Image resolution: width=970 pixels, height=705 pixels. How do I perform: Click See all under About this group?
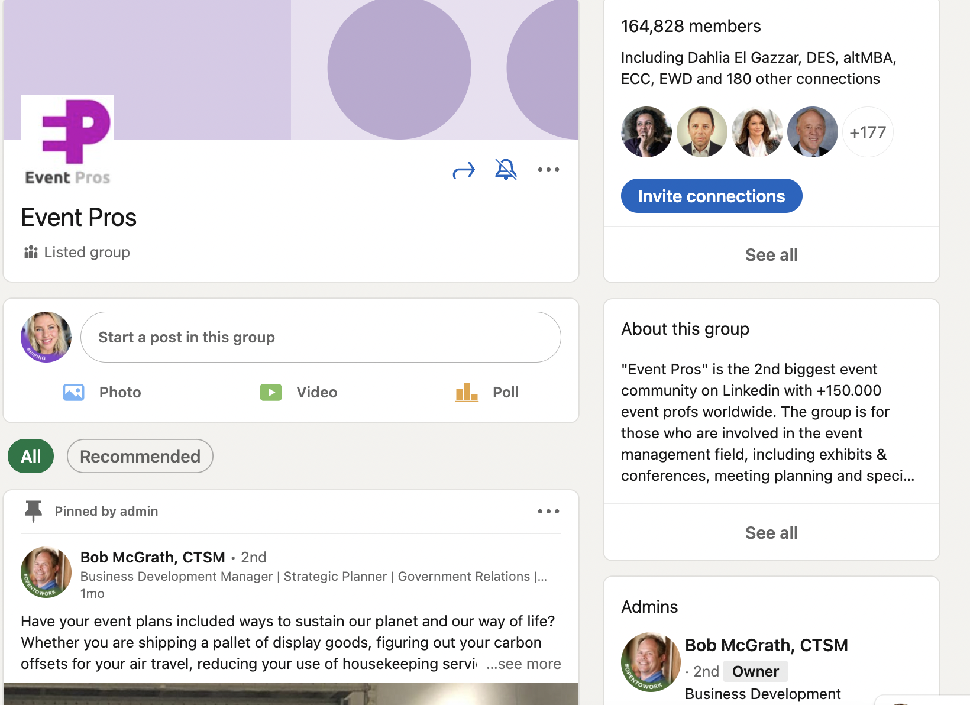pos(771,533)
